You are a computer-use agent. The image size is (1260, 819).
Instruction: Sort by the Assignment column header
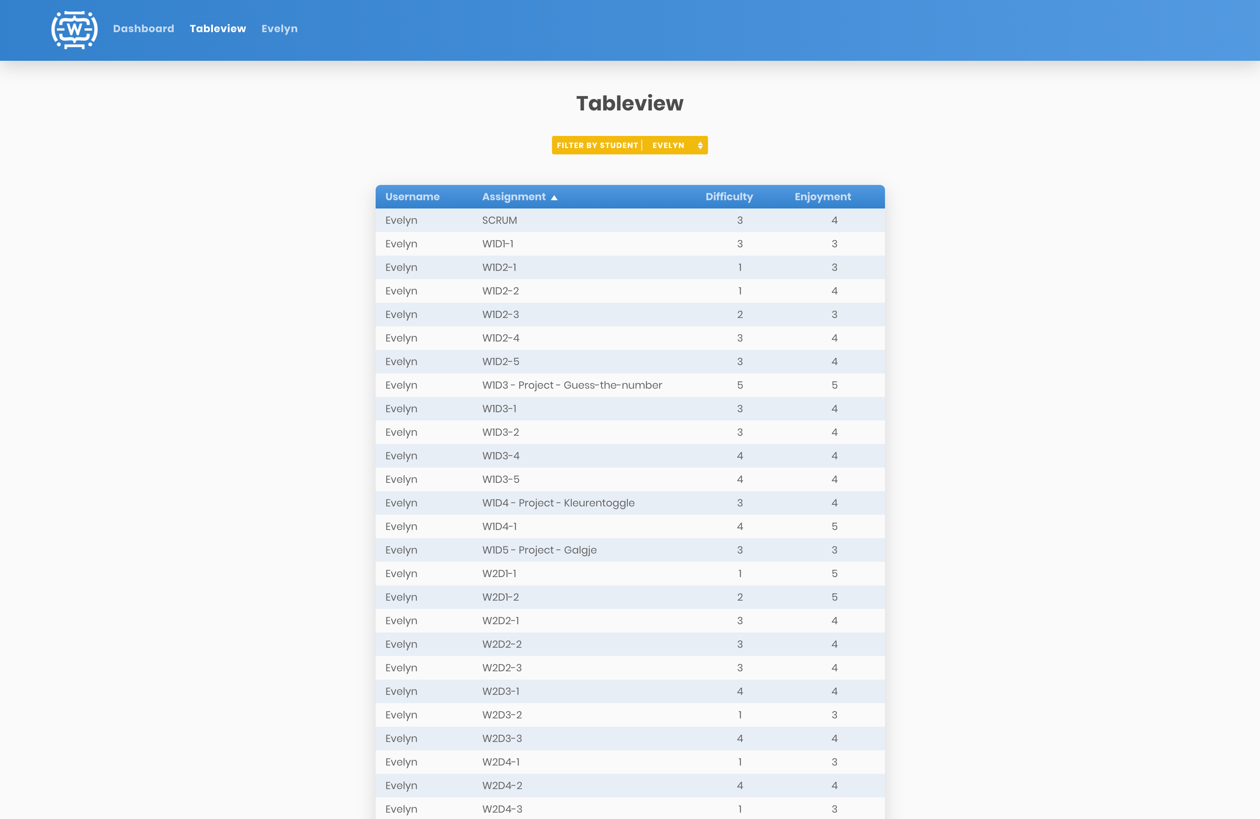coord(513,196)
